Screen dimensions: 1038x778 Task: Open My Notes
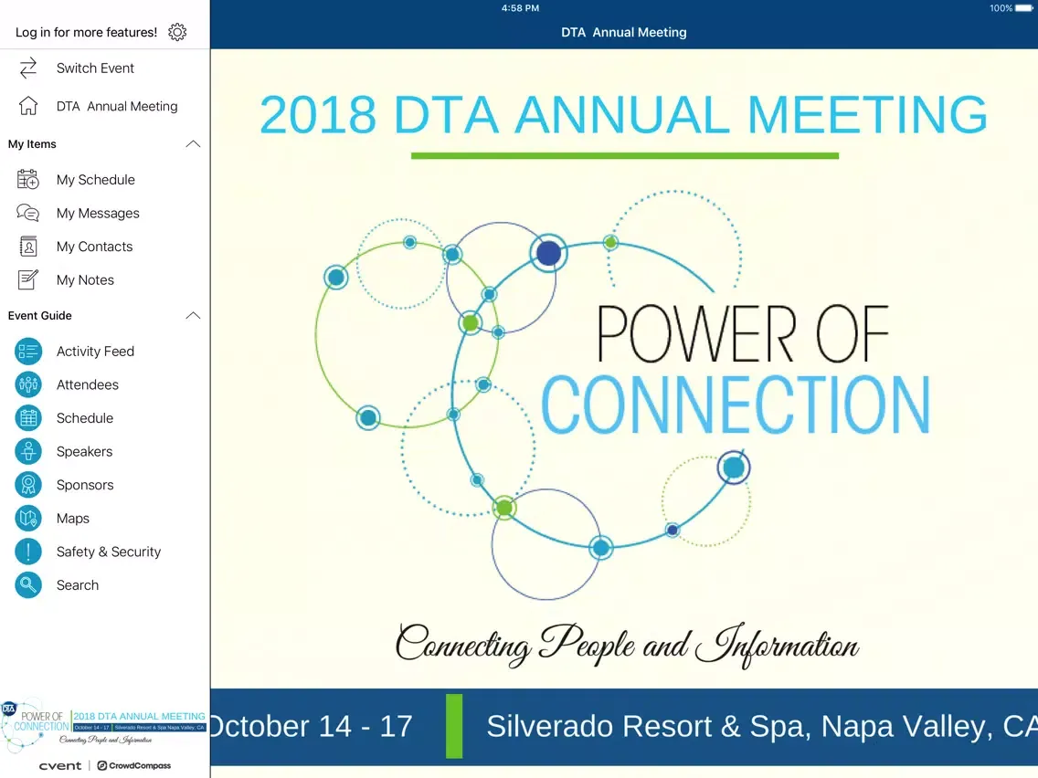pyautogui.click(x=104, y=279)
